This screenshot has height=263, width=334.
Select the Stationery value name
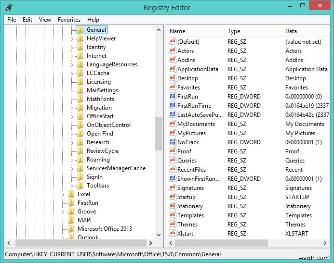coord(190,206)
